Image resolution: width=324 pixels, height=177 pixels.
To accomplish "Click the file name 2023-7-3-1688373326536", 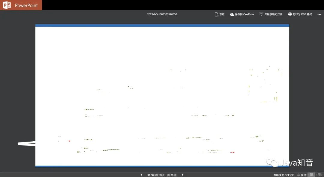I will point(162,14).
